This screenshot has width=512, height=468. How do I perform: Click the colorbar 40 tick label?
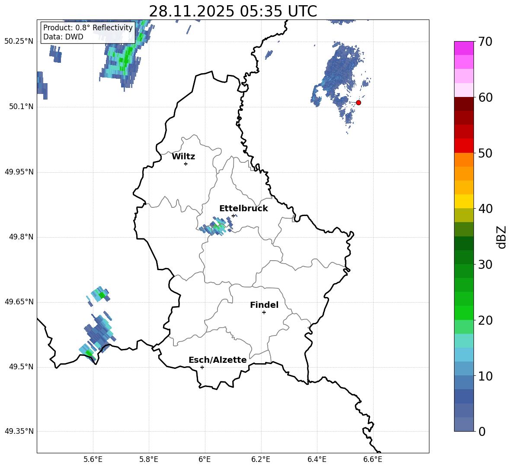[x=485, y=209]
